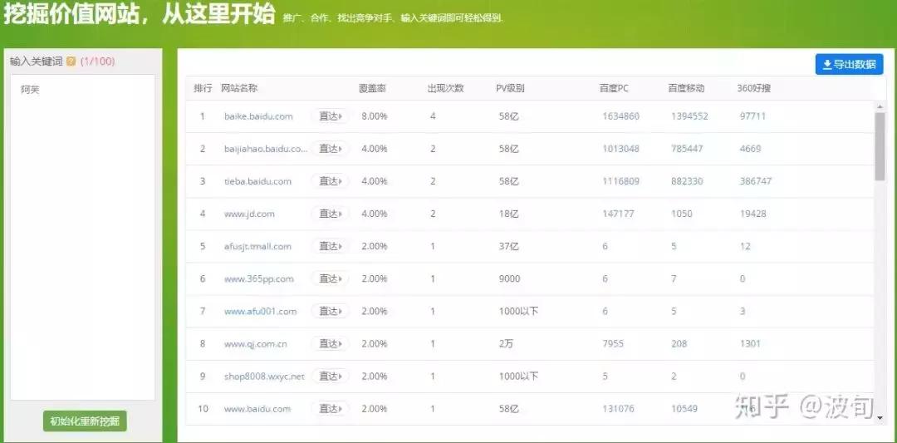Click the 百度移动 column header

click(686, 89)
